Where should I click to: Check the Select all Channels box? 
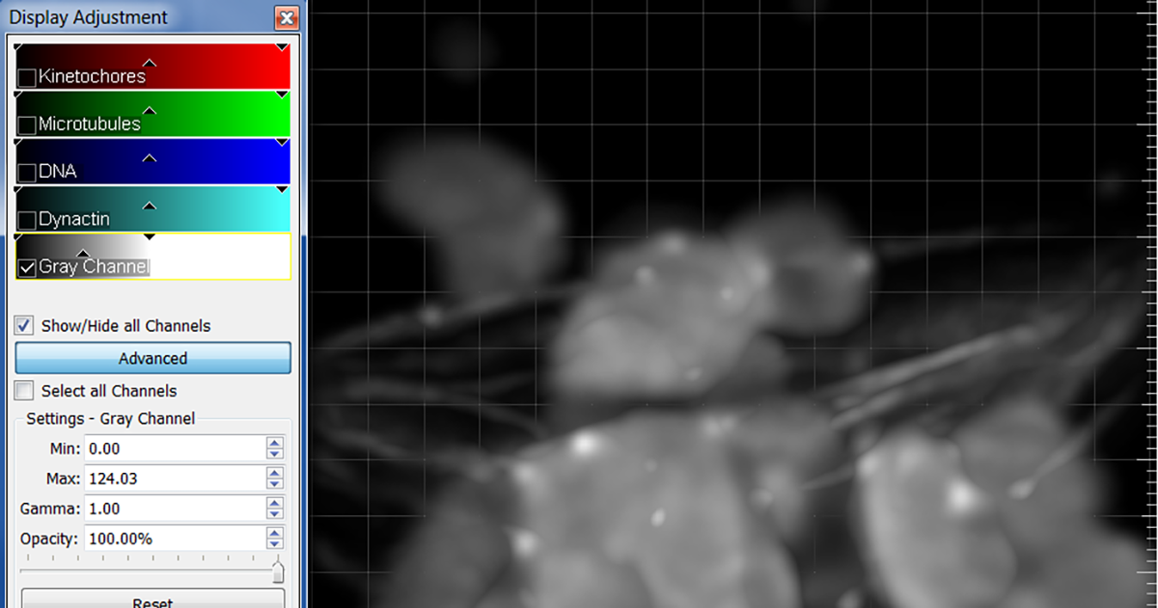pyautogui.click(x=25, y=391)
